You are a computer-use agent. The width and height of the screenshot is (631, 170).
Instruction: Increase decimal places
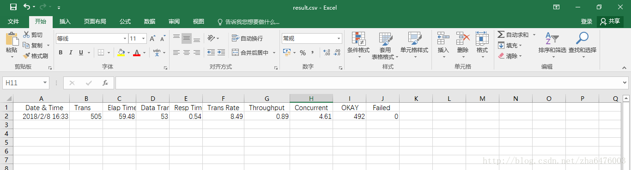coord(327,53)
